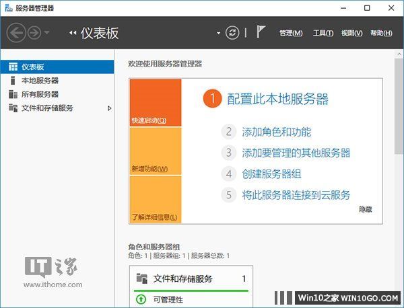The width and height of the screenshot is (404, 308).
Task: Click the green 可管理性 status icon
Action: pyautogui.click(x=141, y=299)
